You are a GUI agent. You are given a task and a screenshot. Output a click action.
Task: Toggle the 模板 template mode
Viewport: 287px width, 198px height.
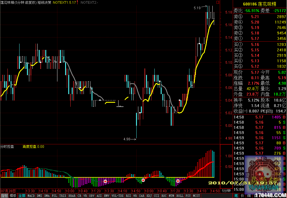point(13,196)
